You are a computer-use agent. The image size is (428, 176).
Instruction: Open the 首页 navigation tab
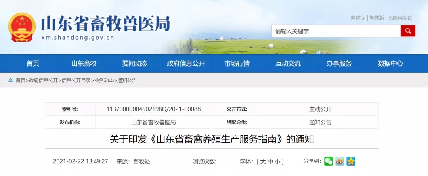[33, 63]
